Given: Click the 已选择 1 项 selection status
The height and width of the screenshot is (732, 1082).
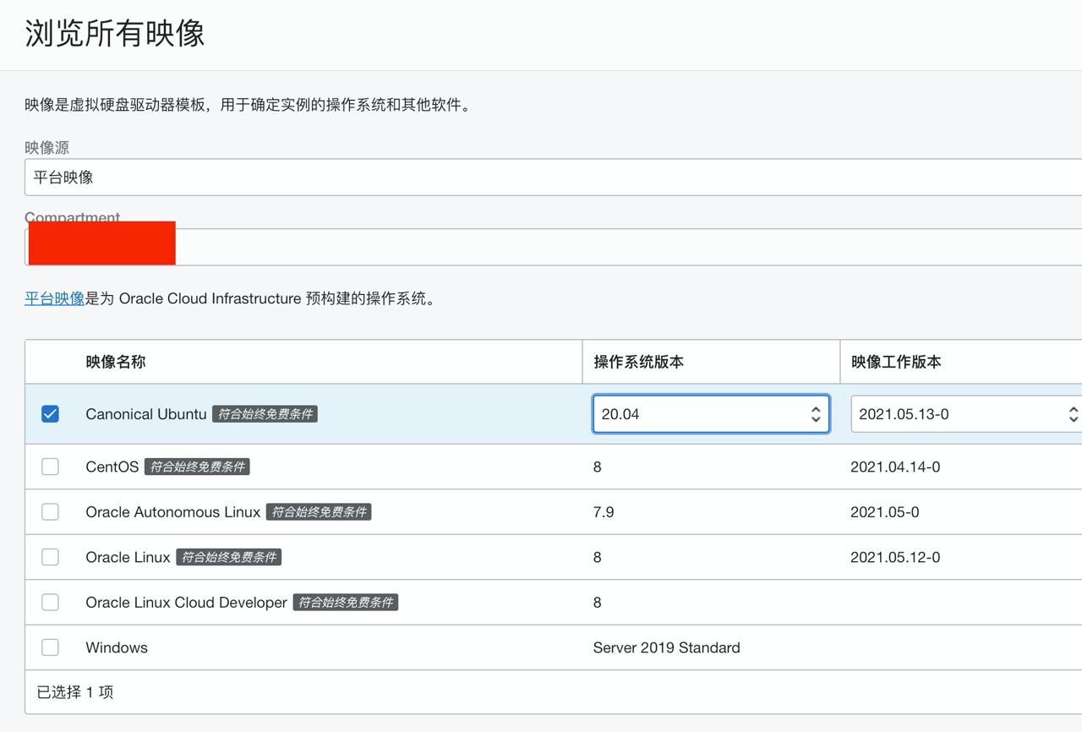Looking at the screenshot, I should [75, 692].
